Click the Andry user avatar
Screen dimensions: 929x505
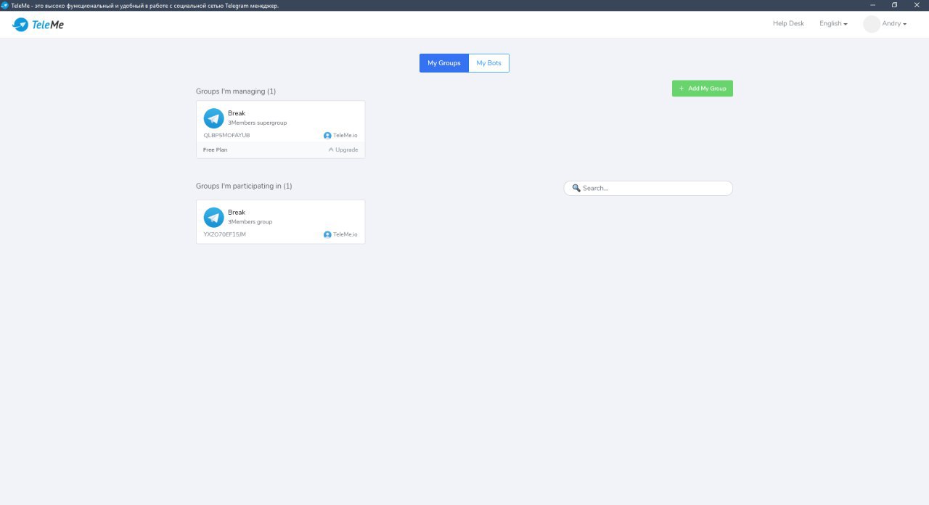pos(872,24)
